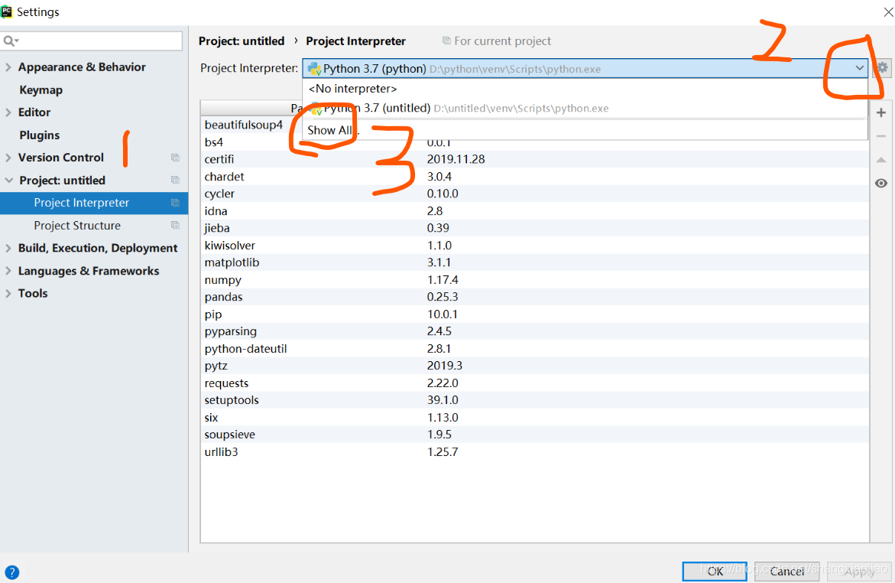Click the Cancel button
The image size is (895, 583).
click(787, 571)
